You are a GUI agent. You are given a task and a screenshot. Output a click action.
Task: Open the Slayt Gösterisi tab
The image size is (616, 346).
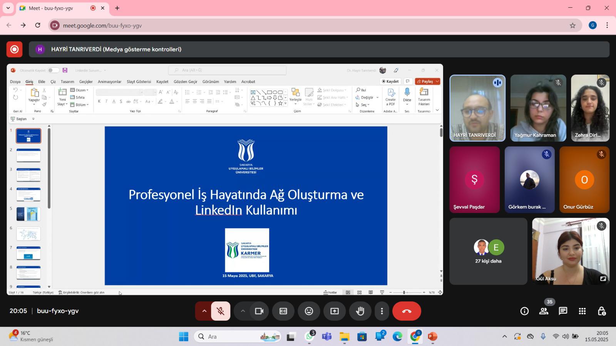[139, 82]
